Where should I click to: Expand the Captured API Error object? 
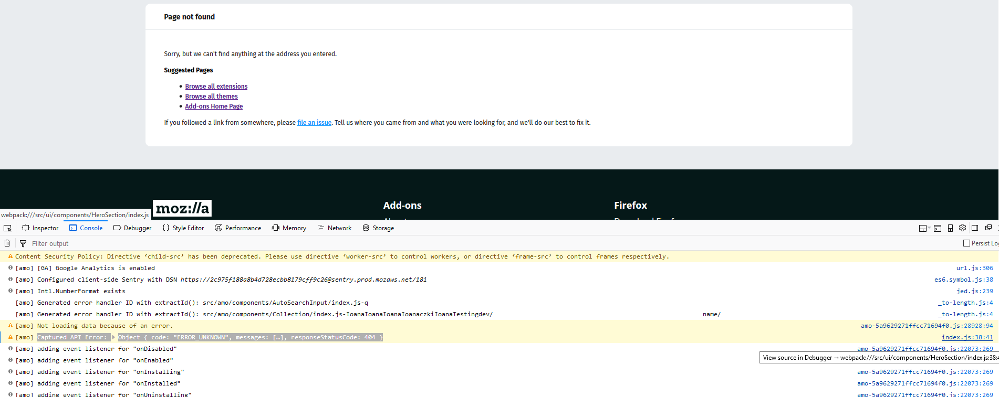[x=113, y=337]
